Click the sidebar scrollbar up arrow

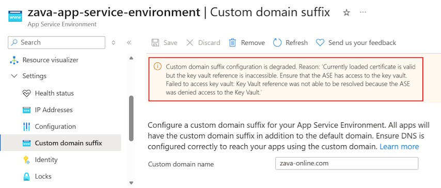point(131,58)
